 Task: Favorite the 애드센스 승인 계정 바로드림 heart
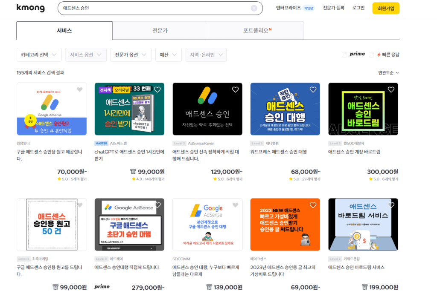coord(391,89)
